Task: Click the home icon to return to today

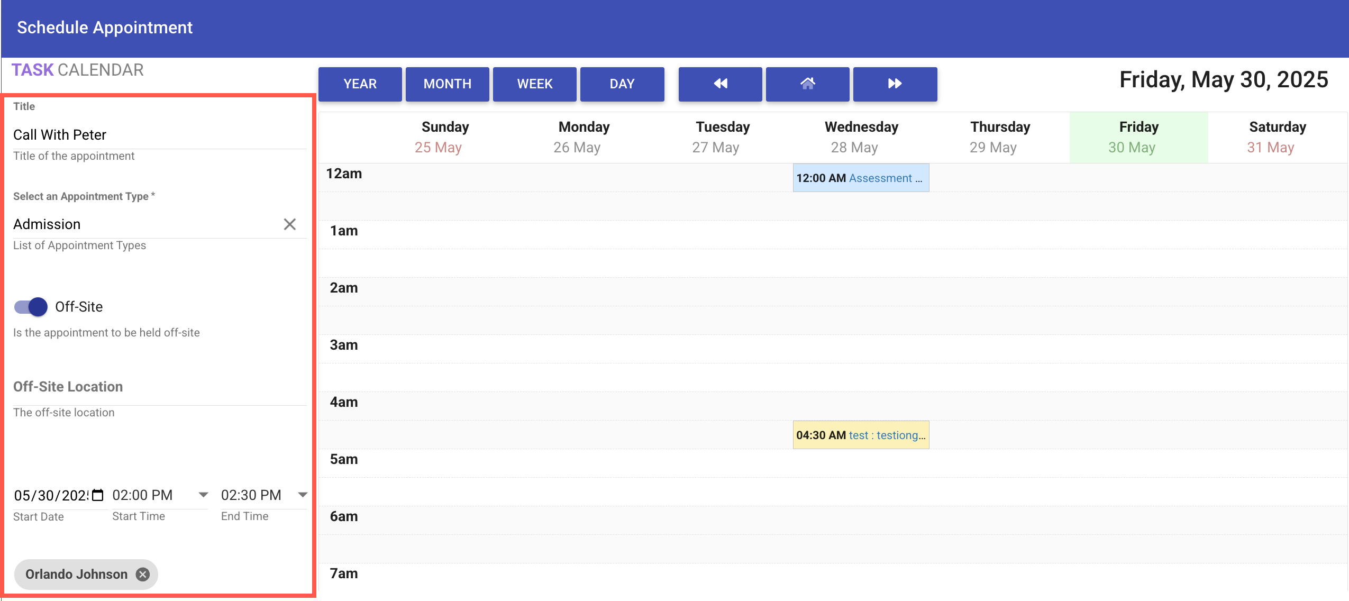Action: 807,84
